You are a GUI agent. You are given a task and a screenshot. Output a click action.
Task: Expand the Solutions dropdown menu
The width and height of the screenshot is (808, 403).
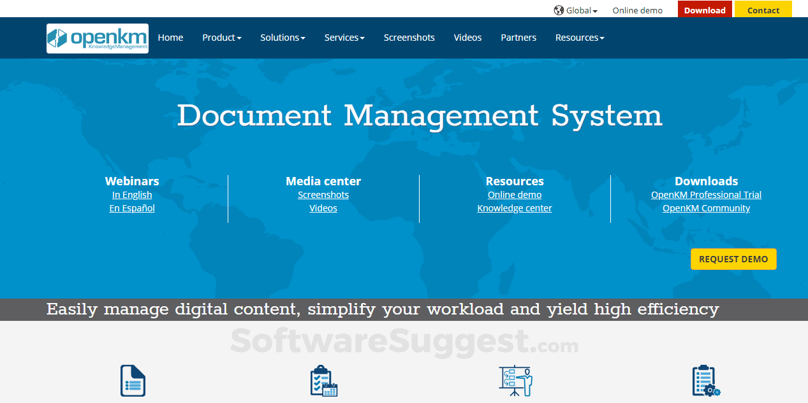(283, 38)
